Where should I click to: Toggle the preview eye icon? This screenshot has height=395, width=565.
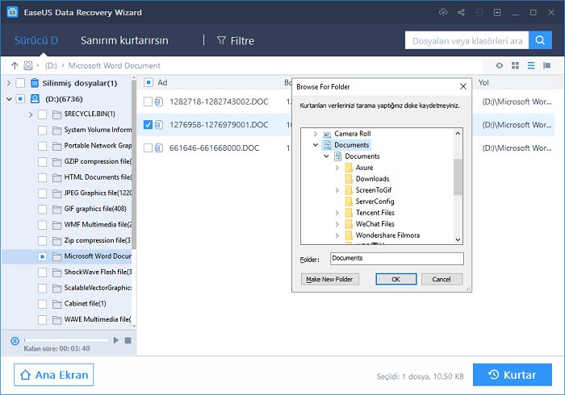tap(500, 65)
